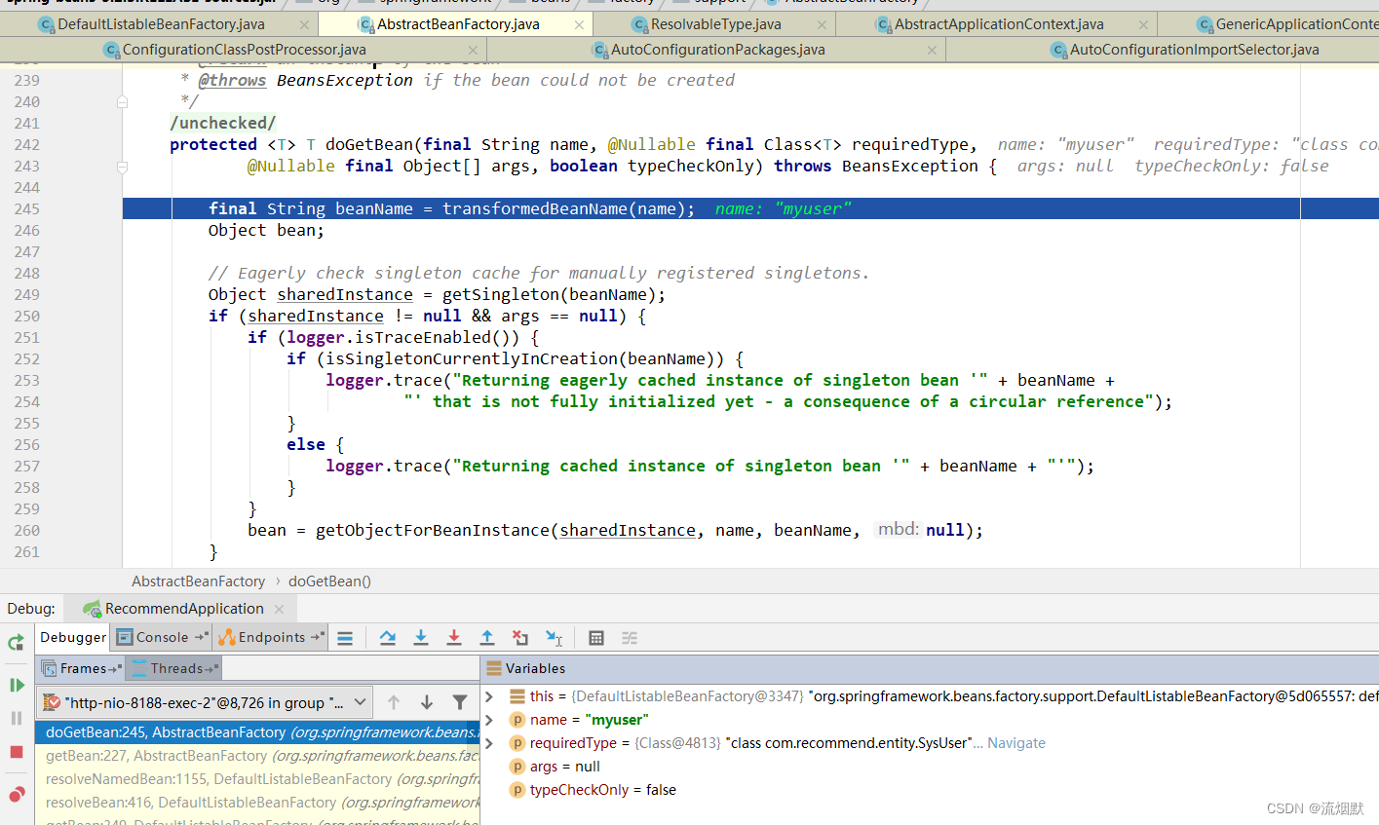Expand the 'requiredType' variable node
The image size is (1379, 825).
[x=490, y=743]
